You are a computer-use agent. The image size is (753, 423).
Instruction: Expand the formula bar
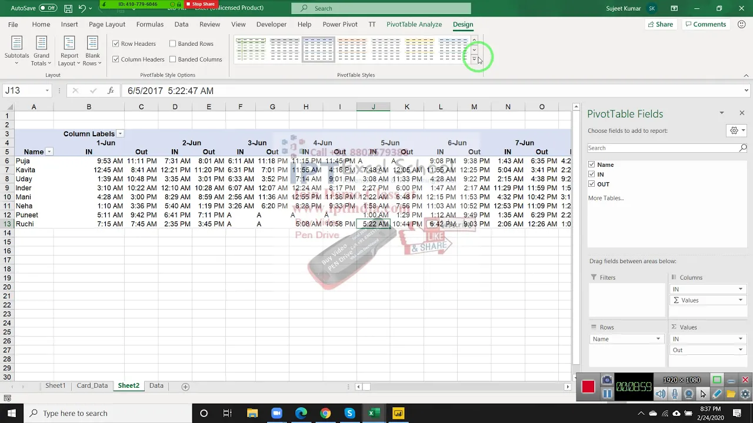click(746, 90)
